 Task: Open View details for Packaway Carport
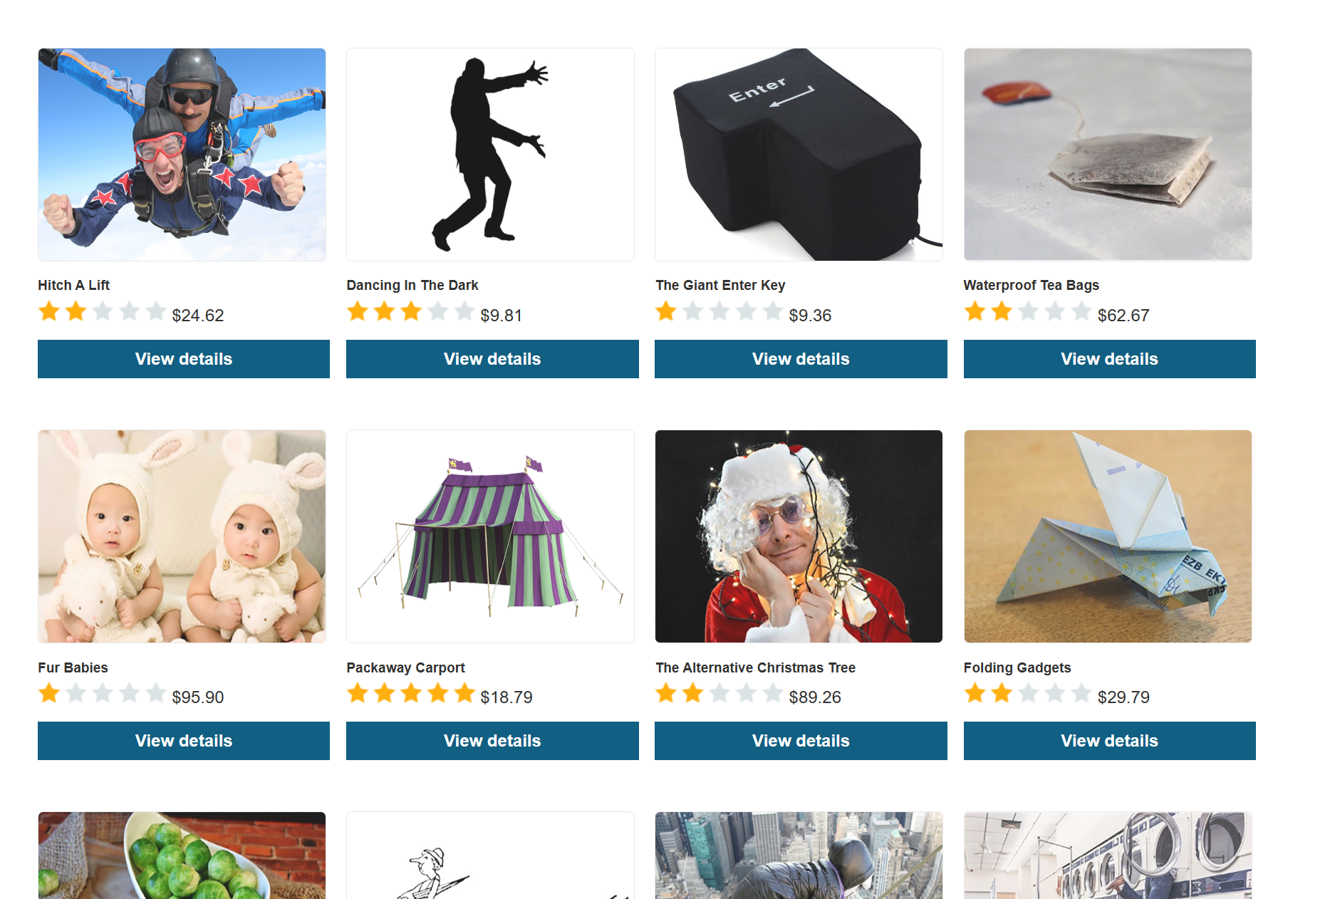pyautogui.click(x=492, y=741)
